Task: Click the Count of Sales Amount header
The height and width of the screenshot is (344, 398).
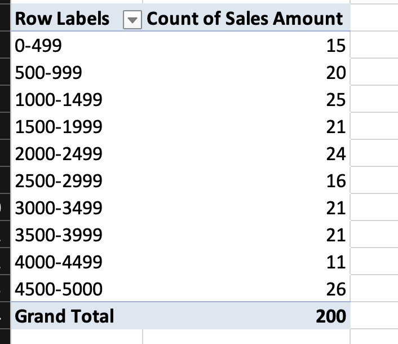Action: click(245, 19)
